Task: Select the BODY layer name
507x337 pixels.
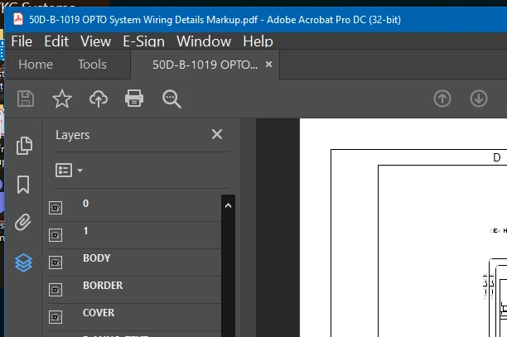Action: coord(97,258)
